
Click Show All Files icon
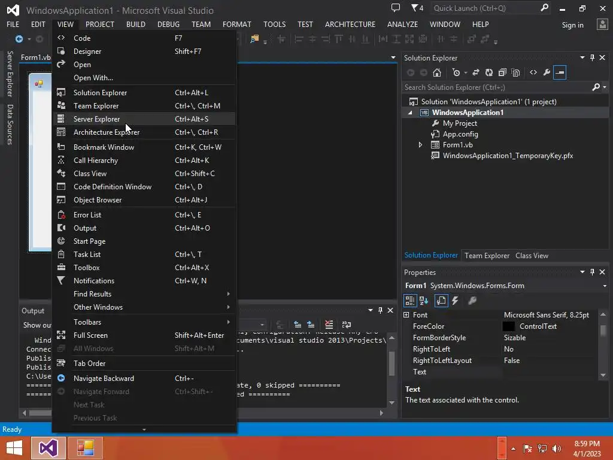(x=515, y=72)
